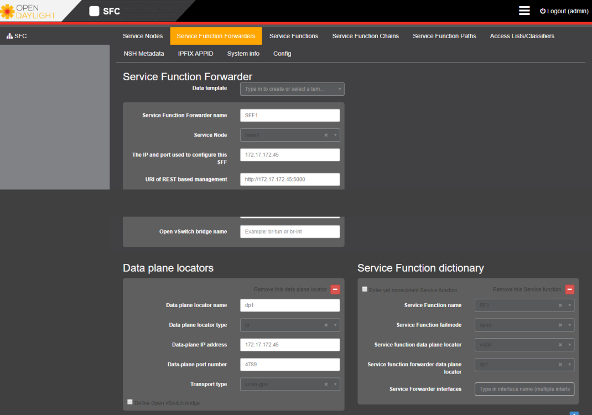Click the Data-plane IP address field
This screenshot has height=415, width=592.
coord(290,345)
